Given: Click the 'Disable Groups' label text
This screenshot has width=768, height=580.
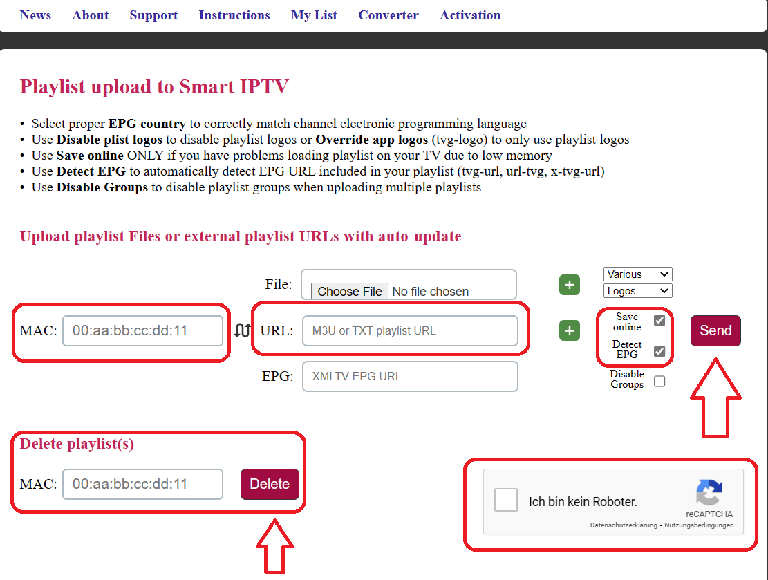Looking at the screenshot, I should 627,379.
